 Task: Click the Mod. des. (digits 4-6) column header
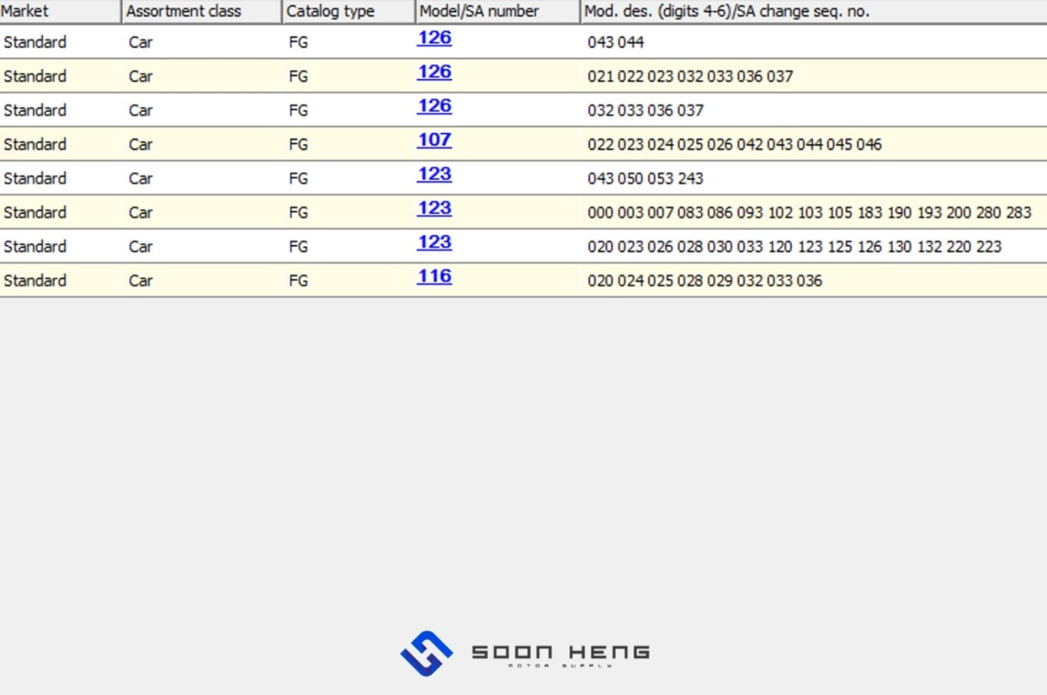814,11
